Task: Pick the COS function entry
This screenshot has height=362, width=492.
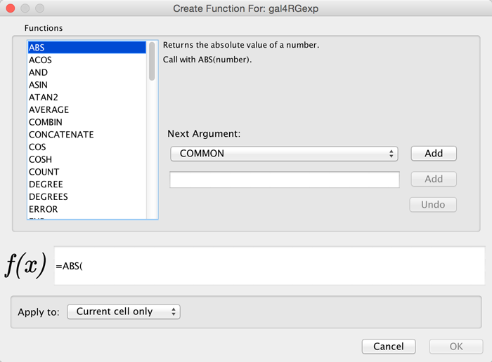Action: coord(37,147)
